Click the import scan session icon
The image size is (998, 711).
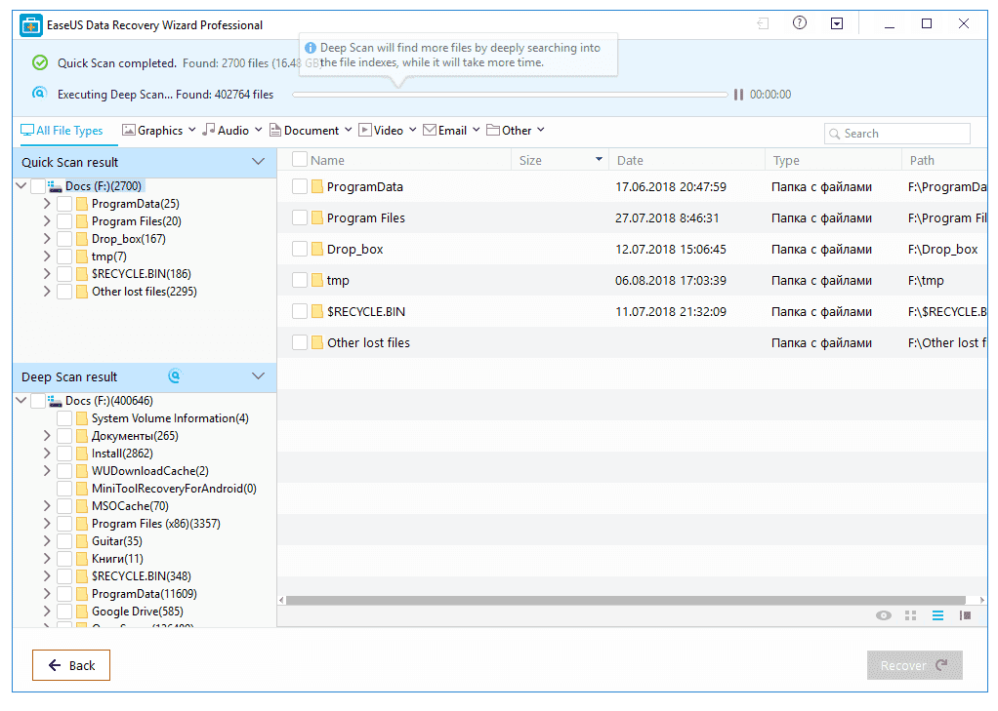coord(763,23)
